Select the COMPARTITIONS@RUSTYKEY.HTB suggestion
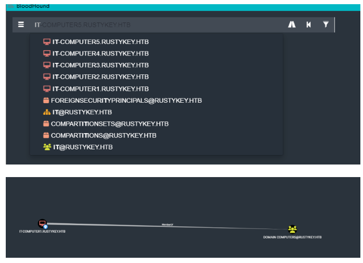The height and width of the screenshot is (263, 363). click(156, 136)
